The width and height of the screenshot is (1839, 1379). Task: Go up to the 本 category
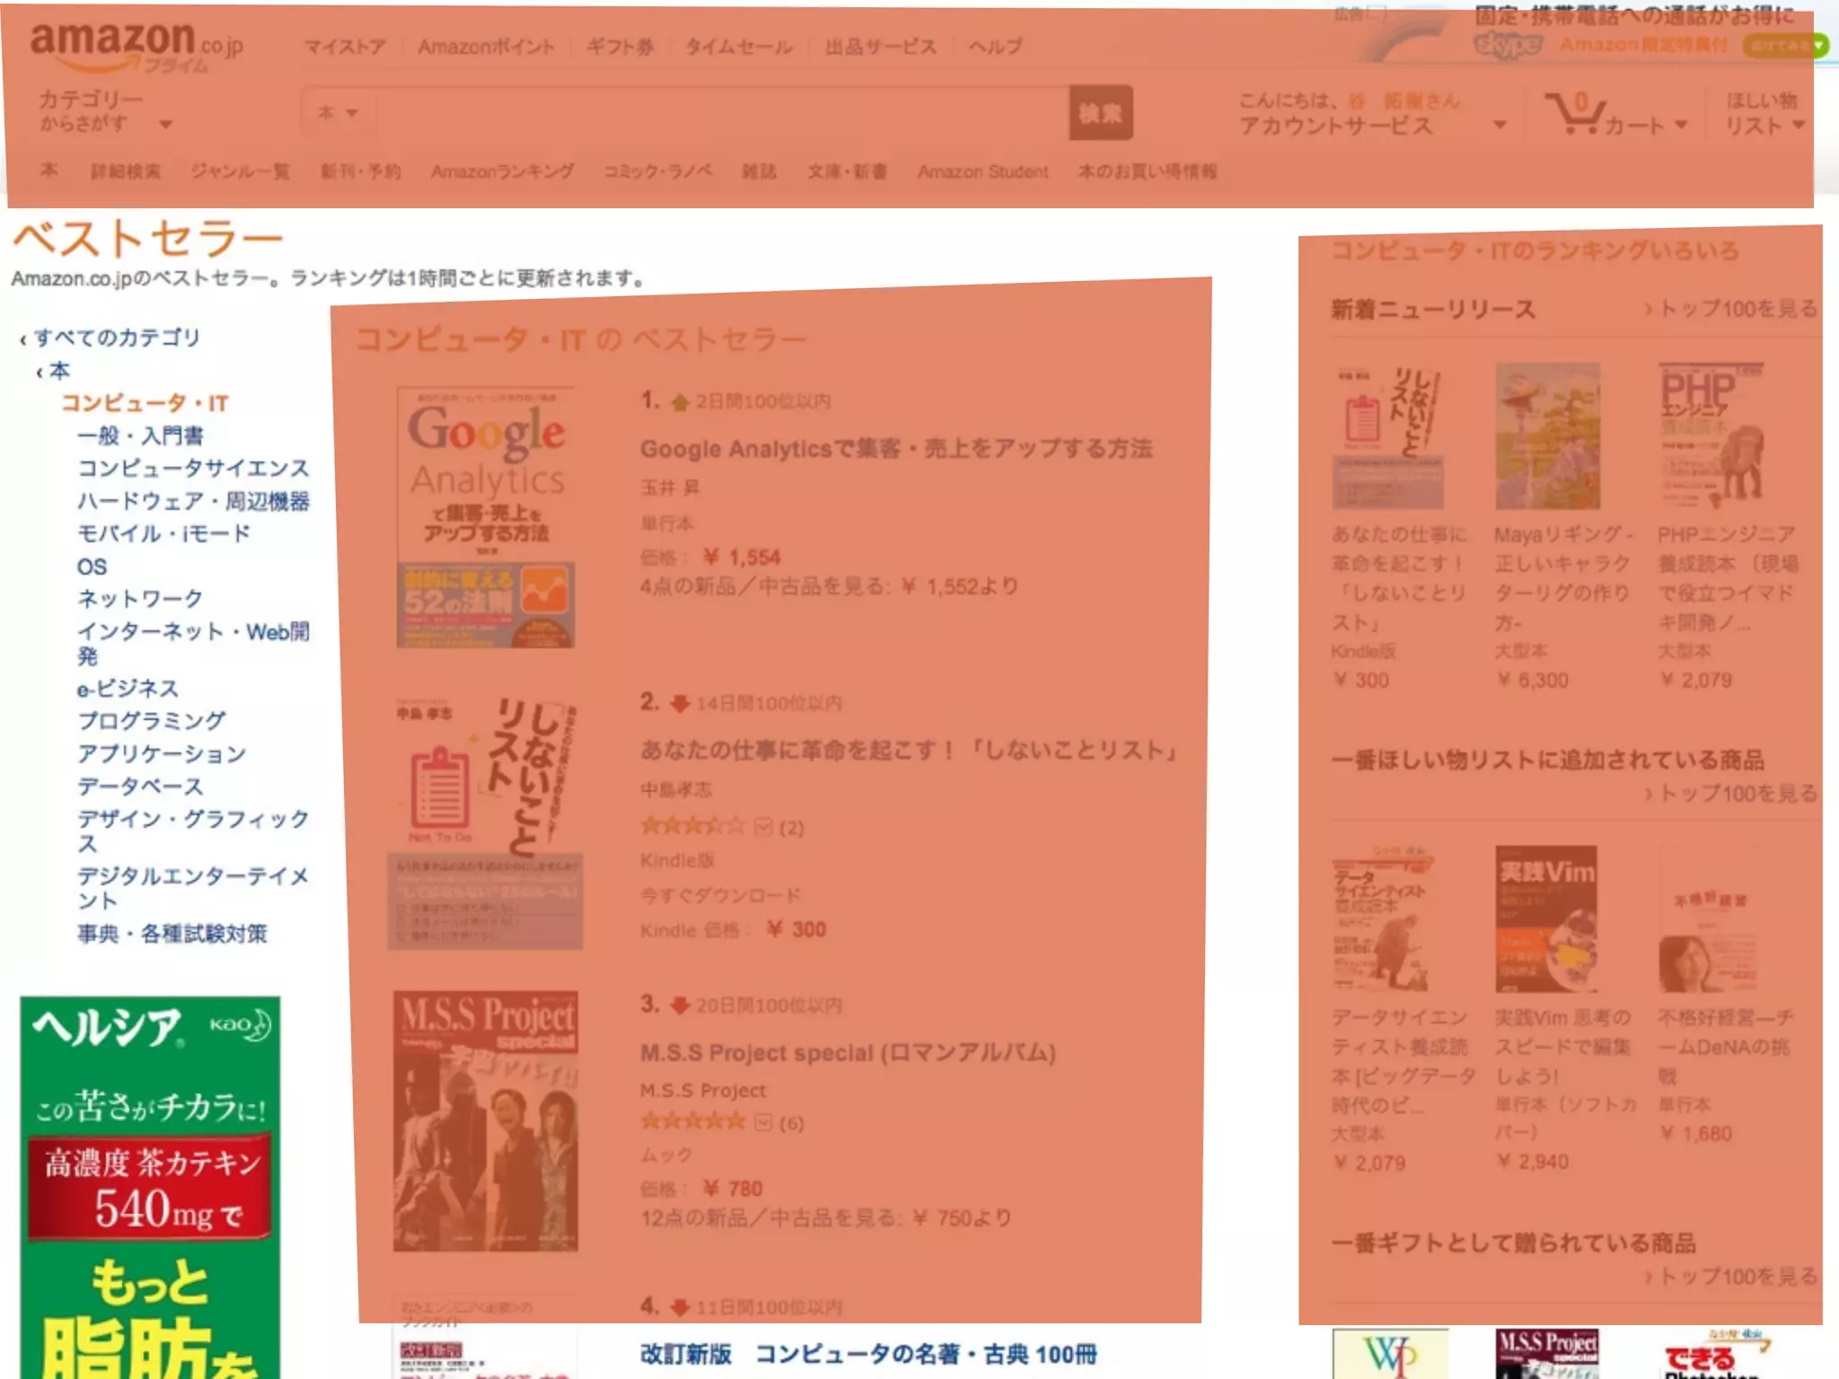tap(59, 370)
